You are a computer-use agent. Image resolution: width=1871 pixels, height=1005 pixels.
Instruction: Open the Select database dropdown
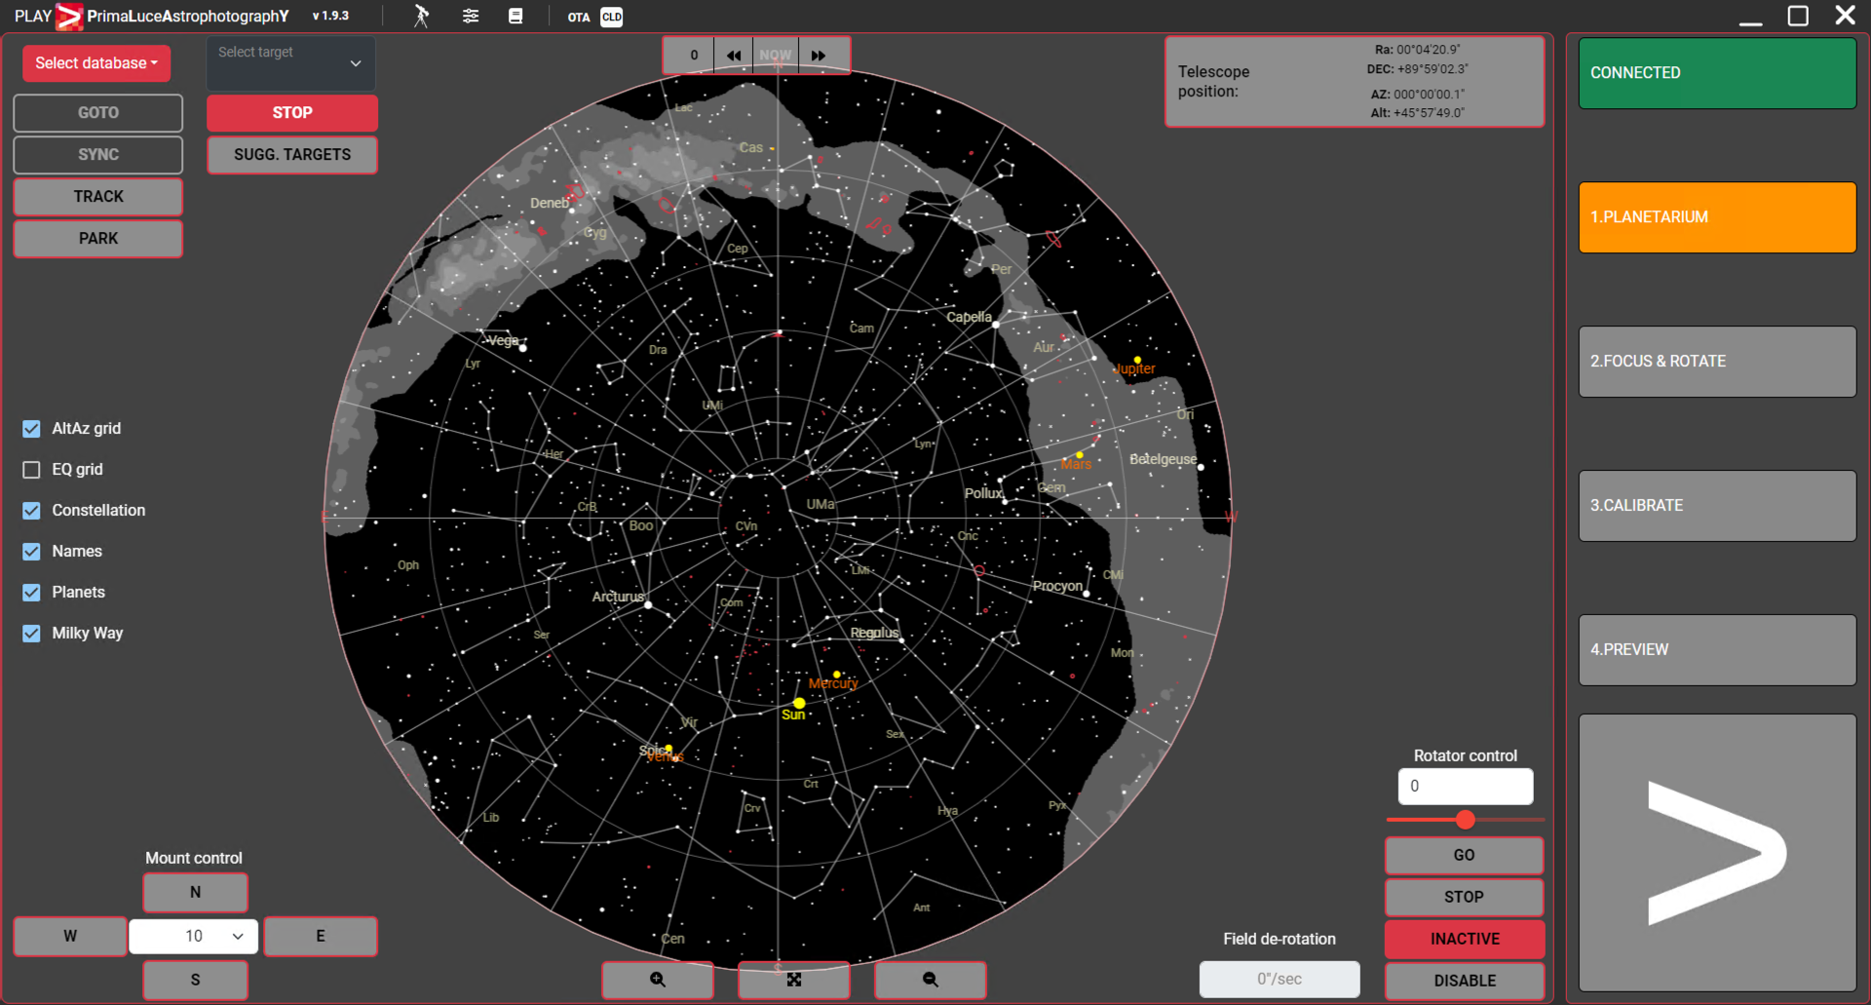click(96, 63)
